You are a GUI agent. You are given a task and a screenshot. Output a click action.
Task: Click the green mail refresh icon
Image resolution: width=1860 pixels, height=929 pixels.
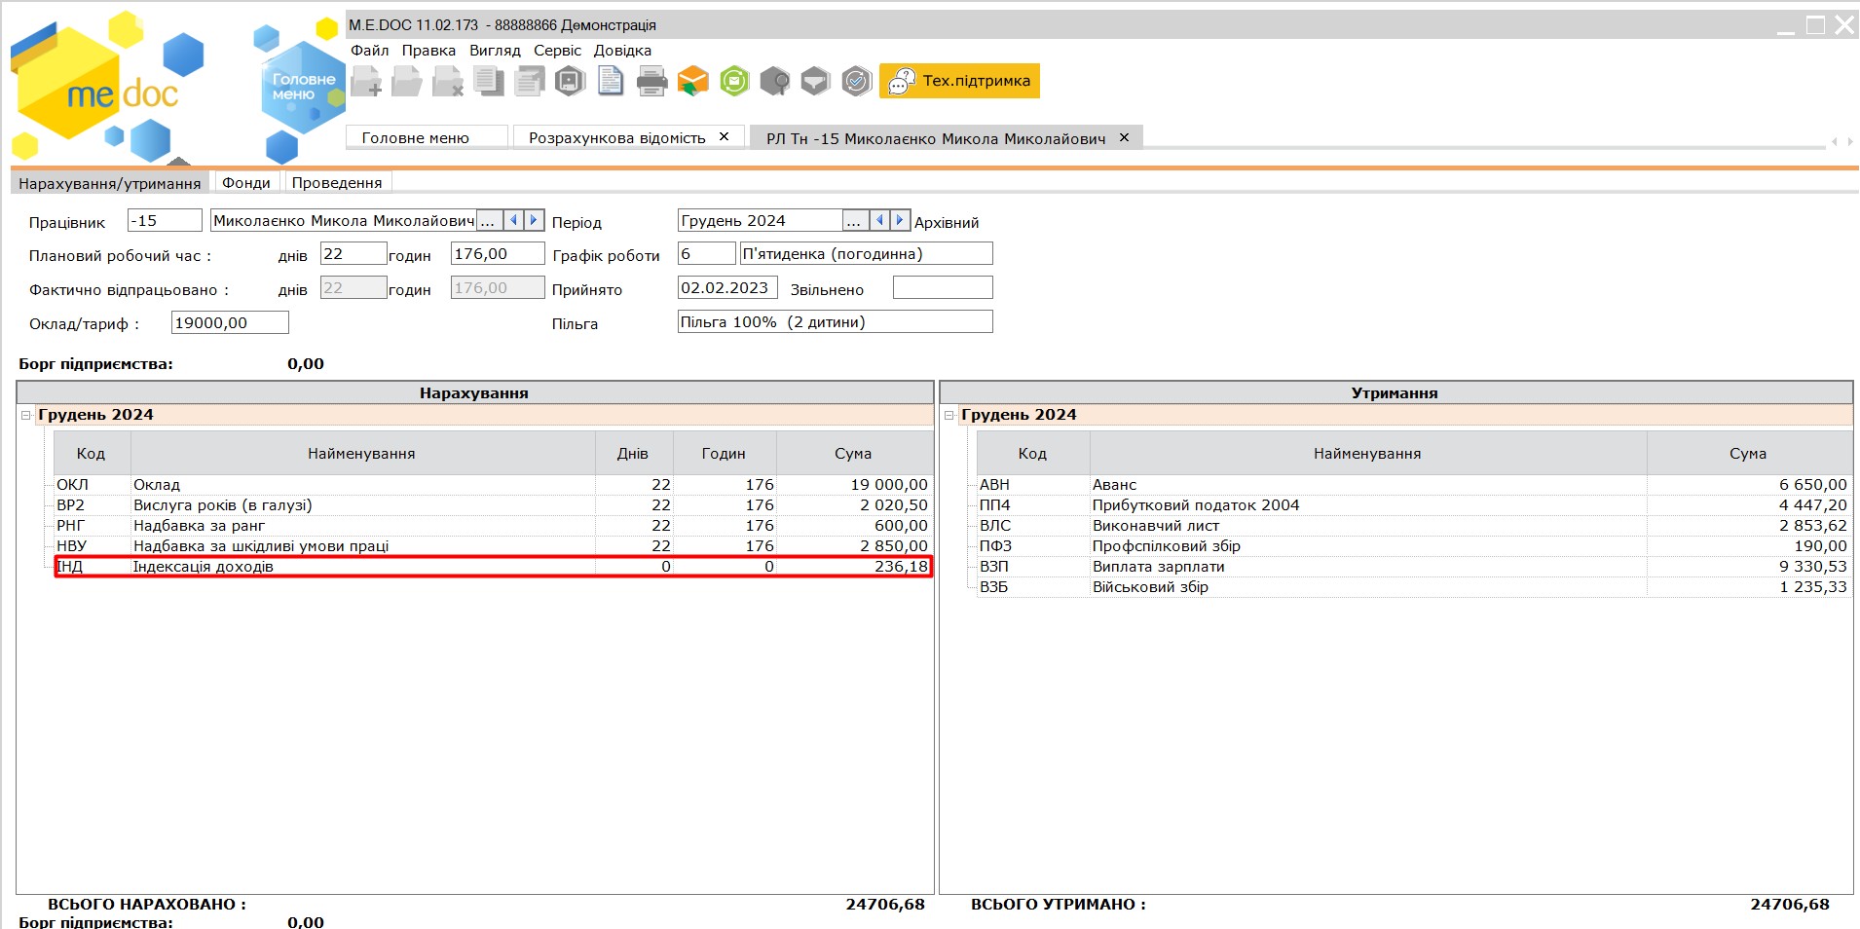tap(734, 82)
